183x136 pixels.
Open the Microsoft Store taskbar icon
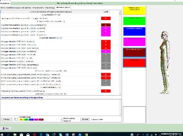[22, 134]
